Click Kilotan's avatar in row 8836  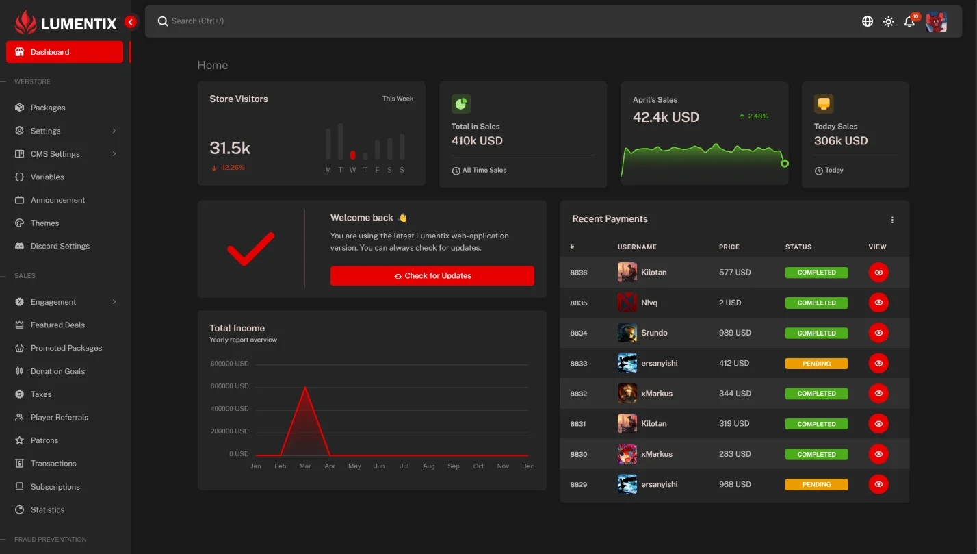(627, 273)
